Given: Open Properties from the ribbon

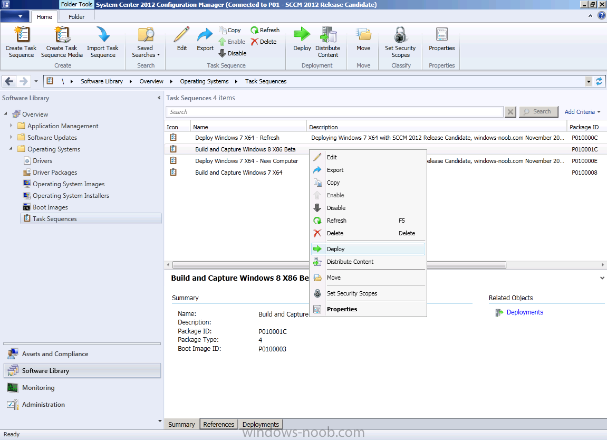Looking at the screenshot, I should click(442, 39).
